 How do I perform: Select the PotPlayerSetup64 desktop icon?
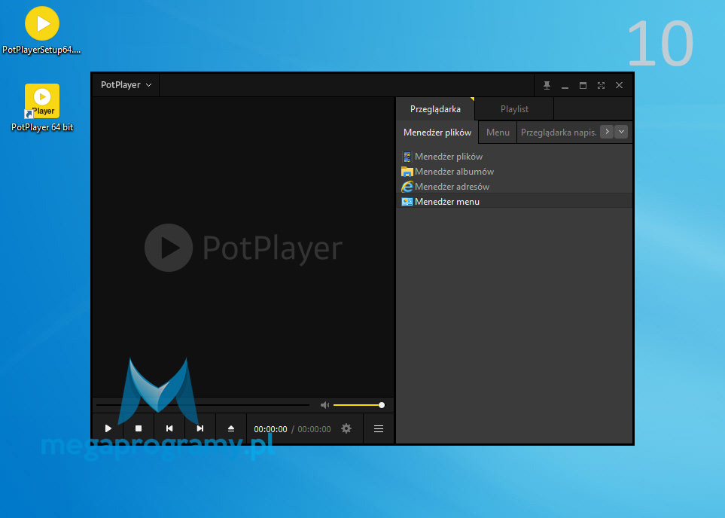point(41,31)
